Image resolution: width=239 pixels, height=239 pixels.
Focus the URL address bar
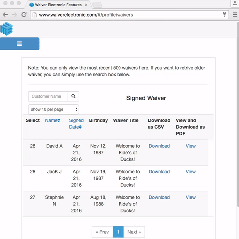pyautogui.click(x=129, y=15)
